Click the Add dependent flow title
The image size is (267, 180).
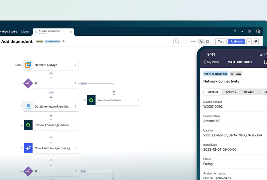17,42
